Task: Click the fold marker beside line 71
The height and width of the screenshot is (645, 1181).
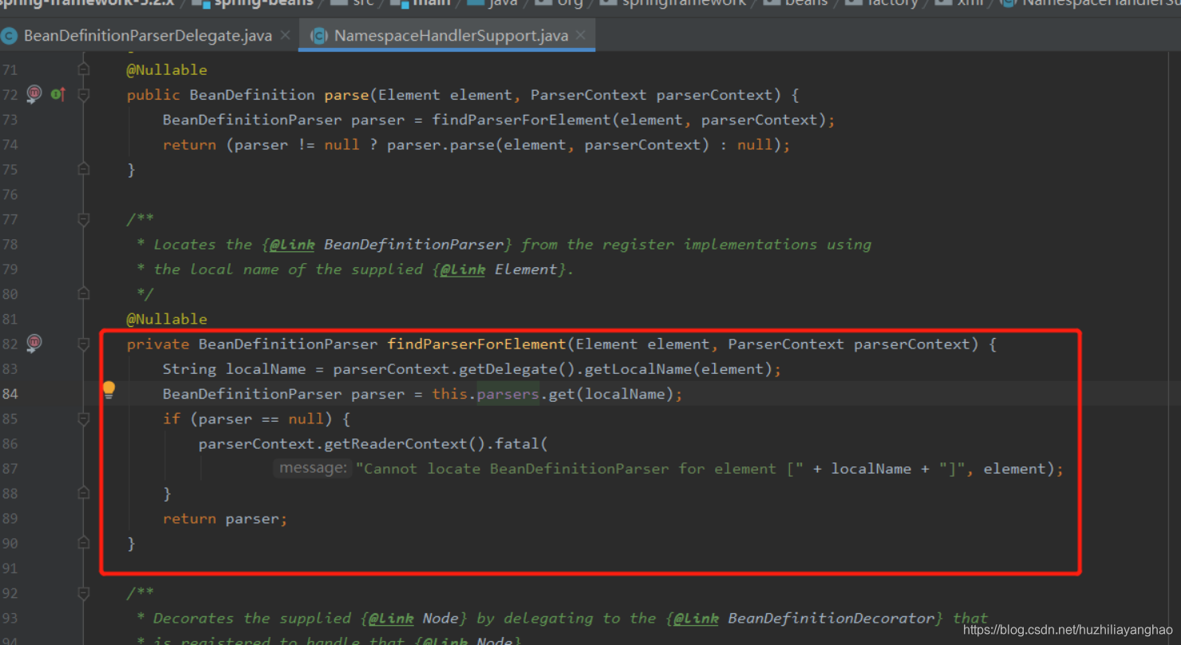Action: tap(83, 70)
